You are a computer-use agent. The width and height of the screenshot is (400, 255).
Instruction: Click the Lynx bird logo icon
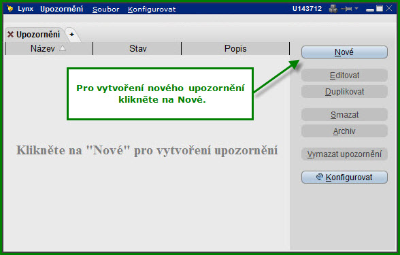[x=10, y=9]
